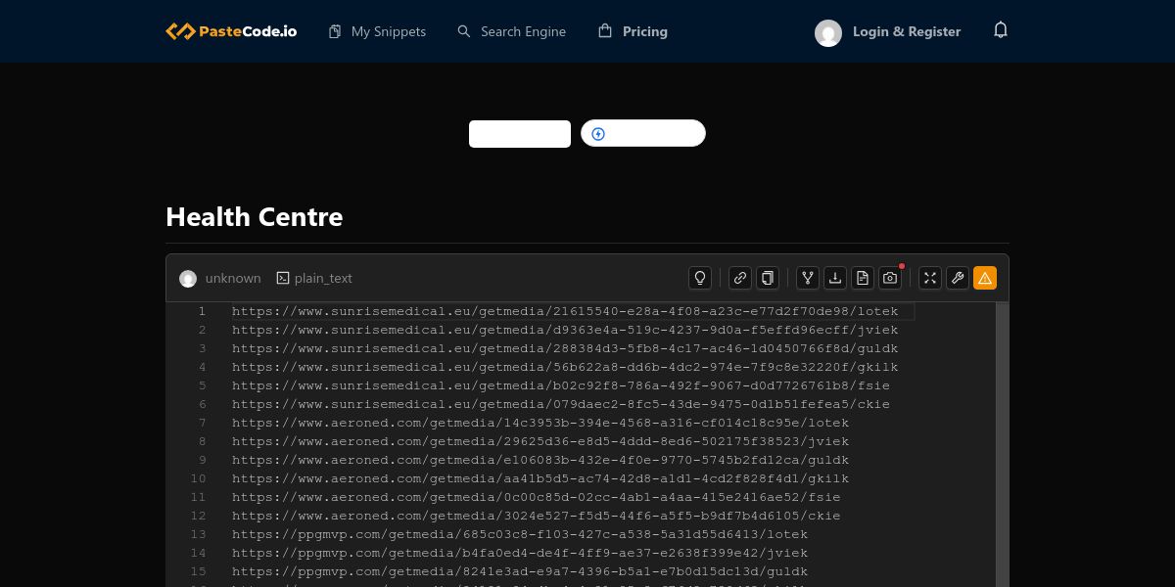Image resolution: width=1175 pixels, height=587 pixels.
Task: Click line 13 ppgmvp URL ending lotek
Action: (520, 534)
